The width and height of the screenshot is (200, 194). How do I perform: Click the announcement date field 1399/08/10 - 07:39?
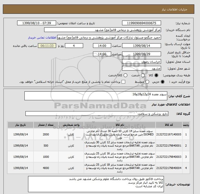click(37, 23)
